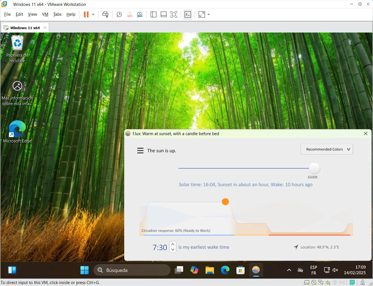The image size is (373, 286).
Task: Open the Help menu in VMware
Action: [71, 14]
